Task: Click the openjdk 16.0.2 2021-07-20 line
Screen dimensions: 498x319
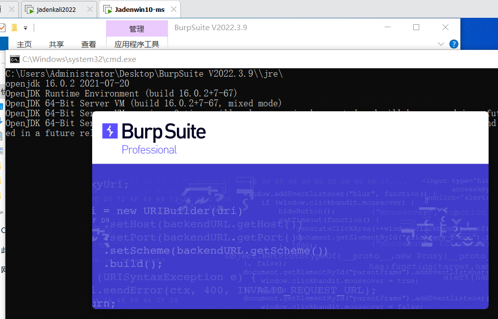Action: (67, 84)
